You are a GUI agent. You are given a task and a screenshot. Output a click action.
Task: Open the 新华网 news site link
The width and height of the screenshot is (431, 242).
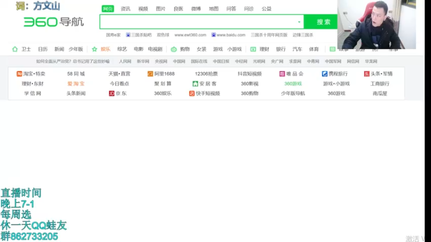point(143,61)
